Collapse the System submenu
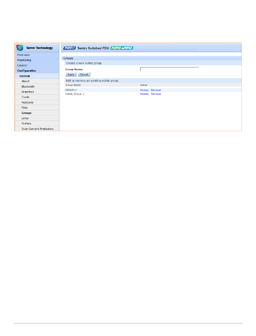 [37, 76]
